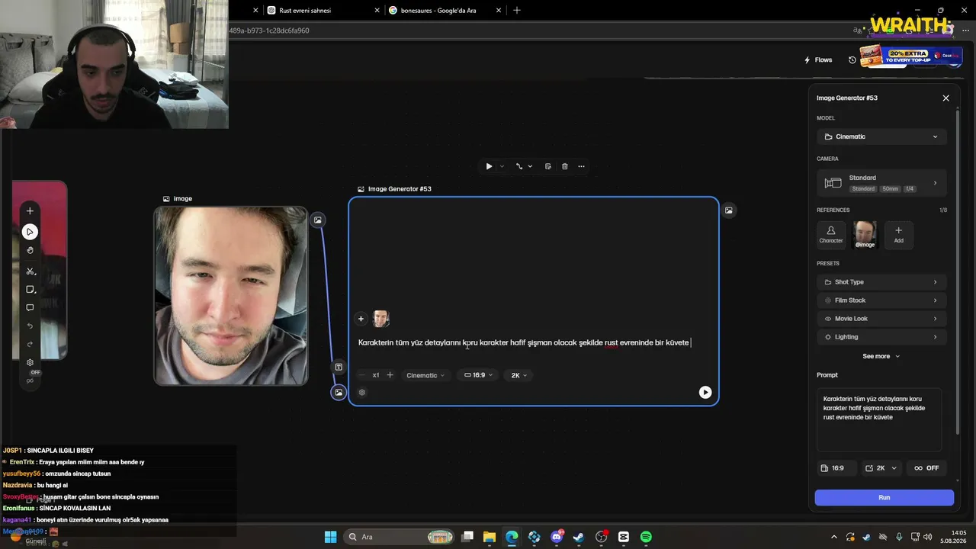Expand the Film Stock preset
The width and height of the screenshot is (976, 549).
click(x=881, y=300)
